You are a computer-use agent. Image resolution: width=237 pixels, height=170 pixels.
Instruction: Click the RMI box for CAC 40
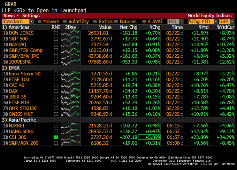point(56,85)
